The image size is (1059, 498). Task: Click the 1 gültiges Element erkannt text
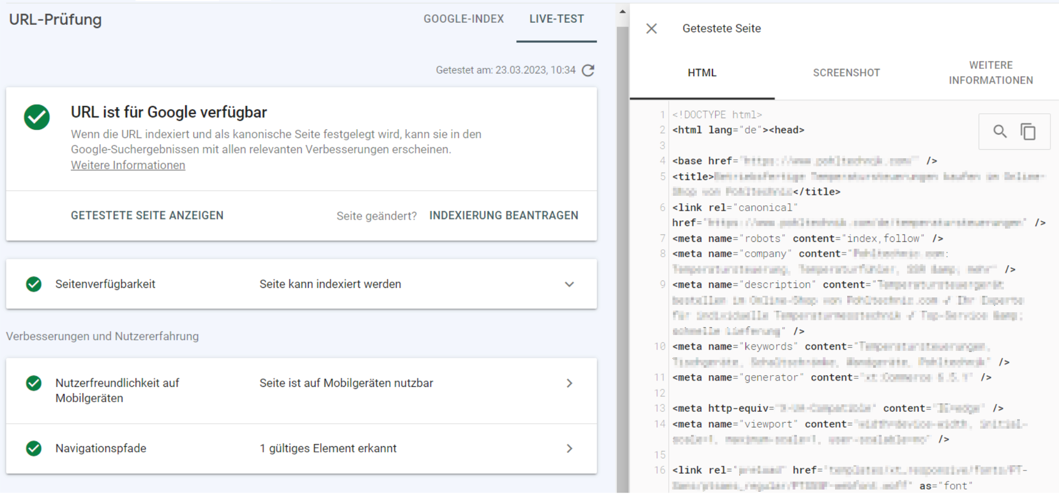(328, 448)
